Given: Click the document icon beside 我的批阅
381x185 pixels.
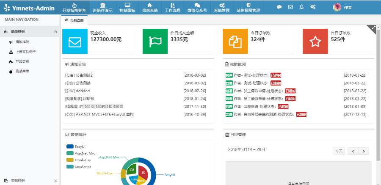Looking at the screenshot, I should click(227, 64).
